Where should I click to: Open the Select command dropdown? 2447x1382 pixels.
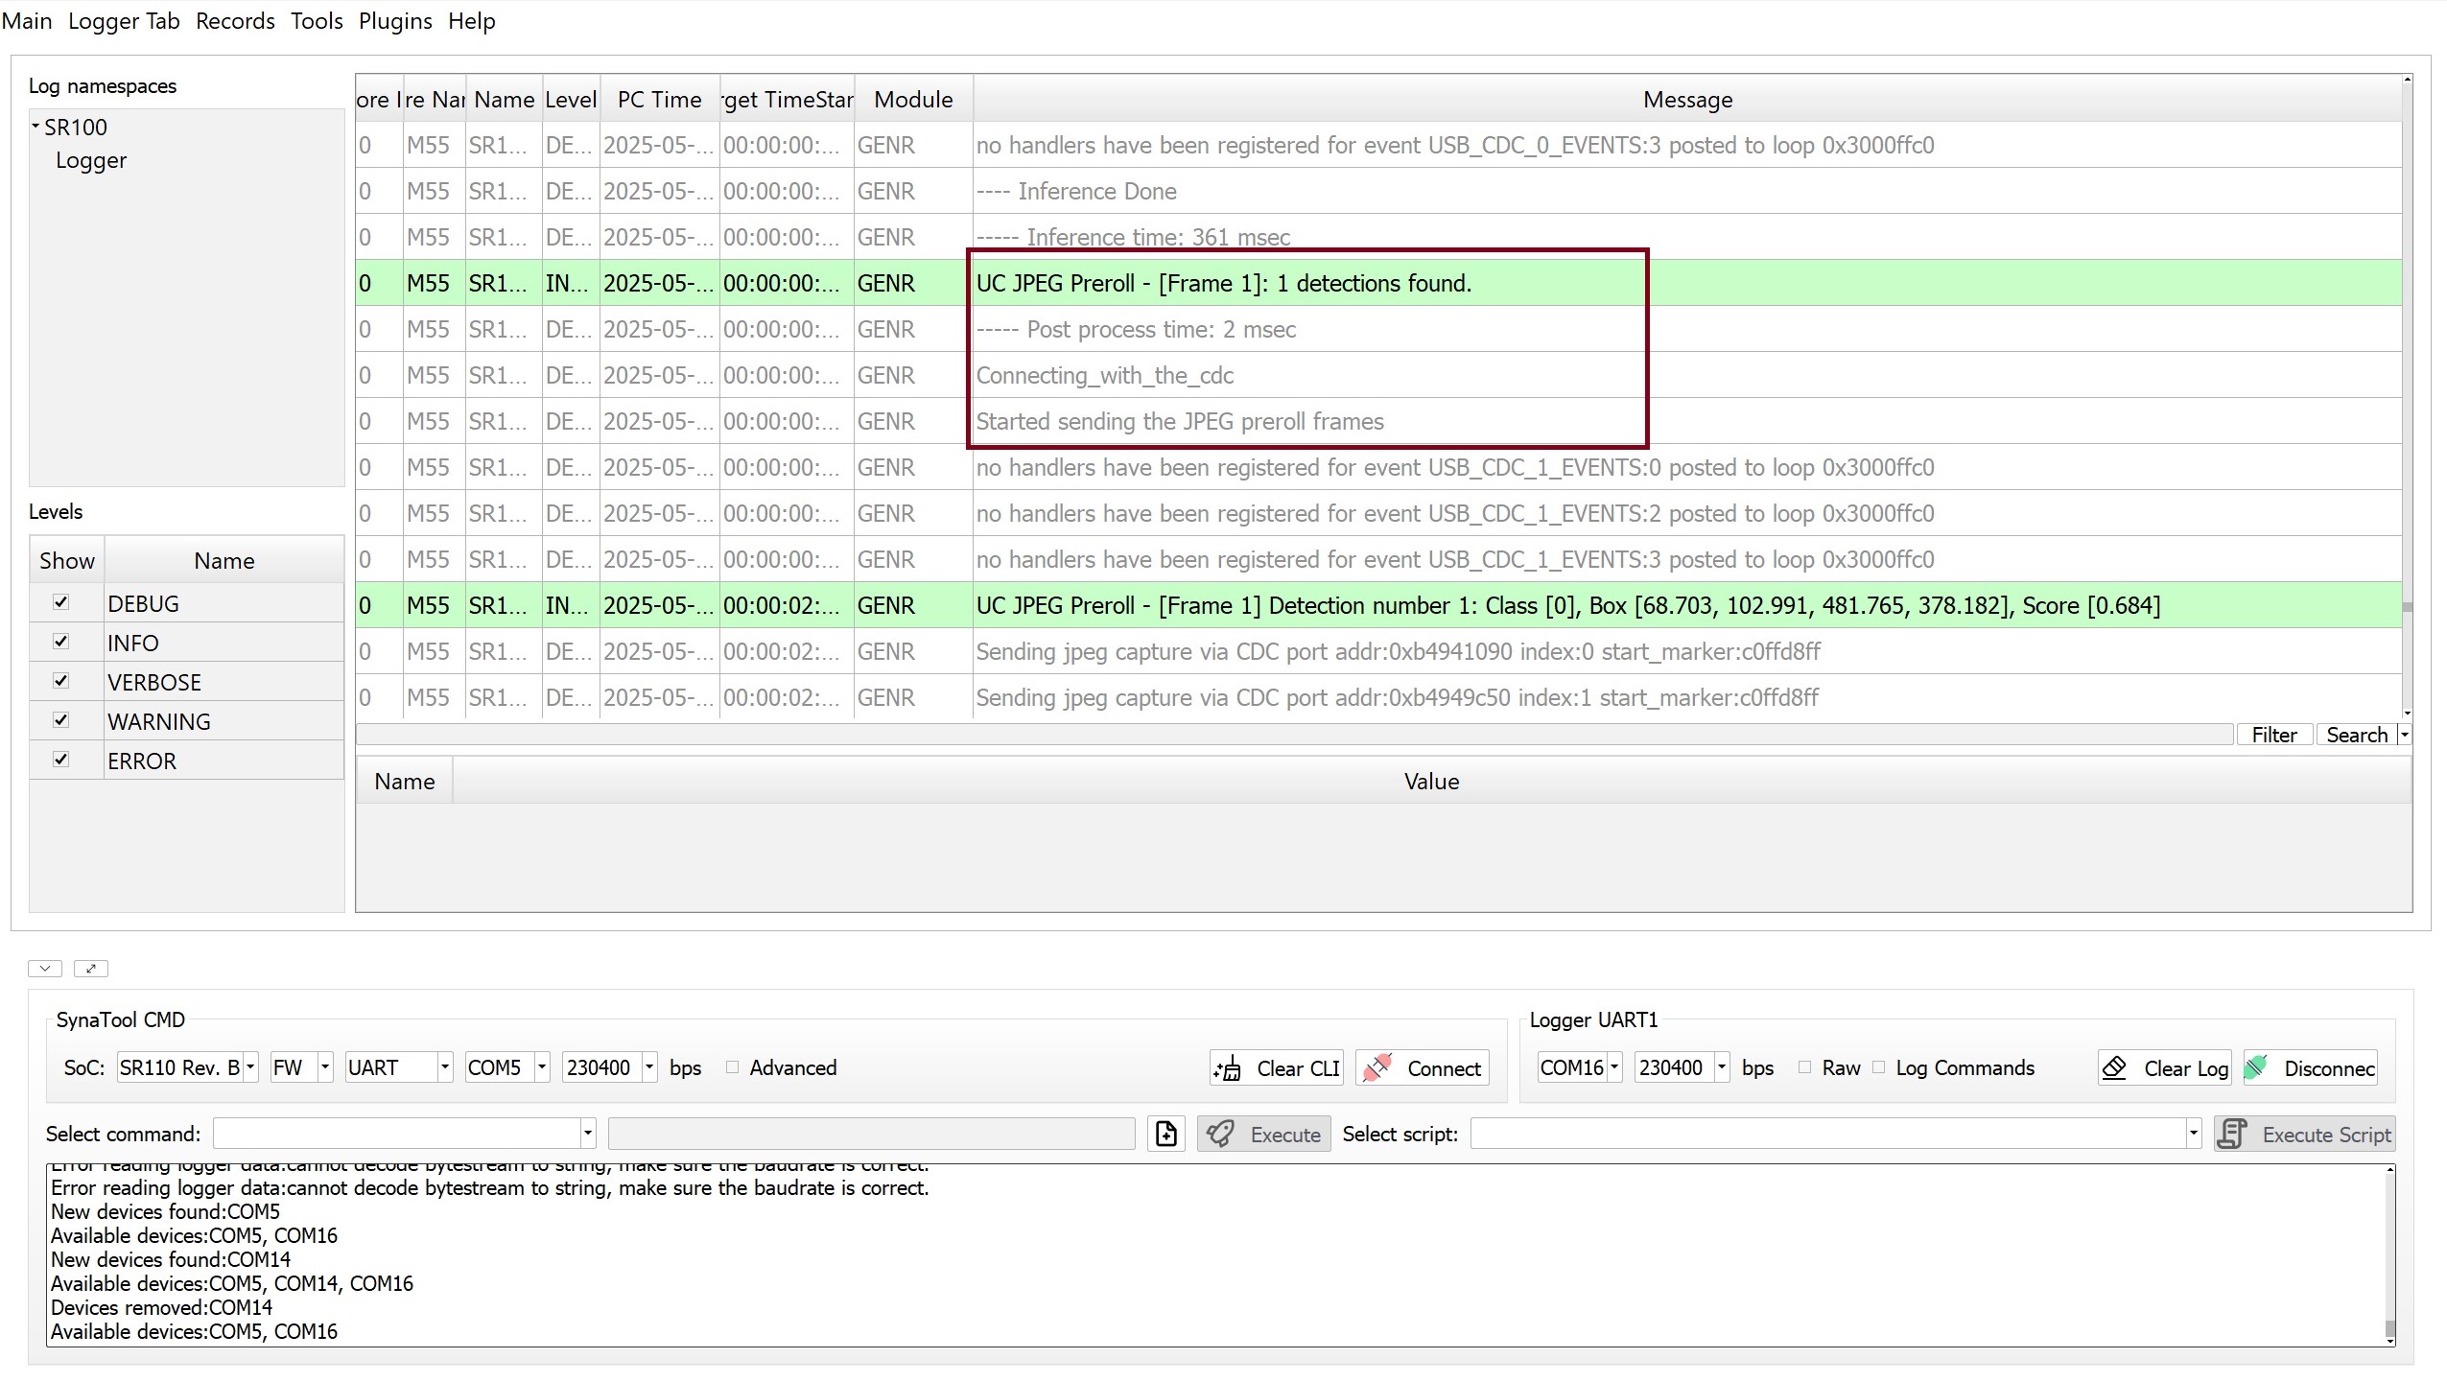[x=586, y=1134]
